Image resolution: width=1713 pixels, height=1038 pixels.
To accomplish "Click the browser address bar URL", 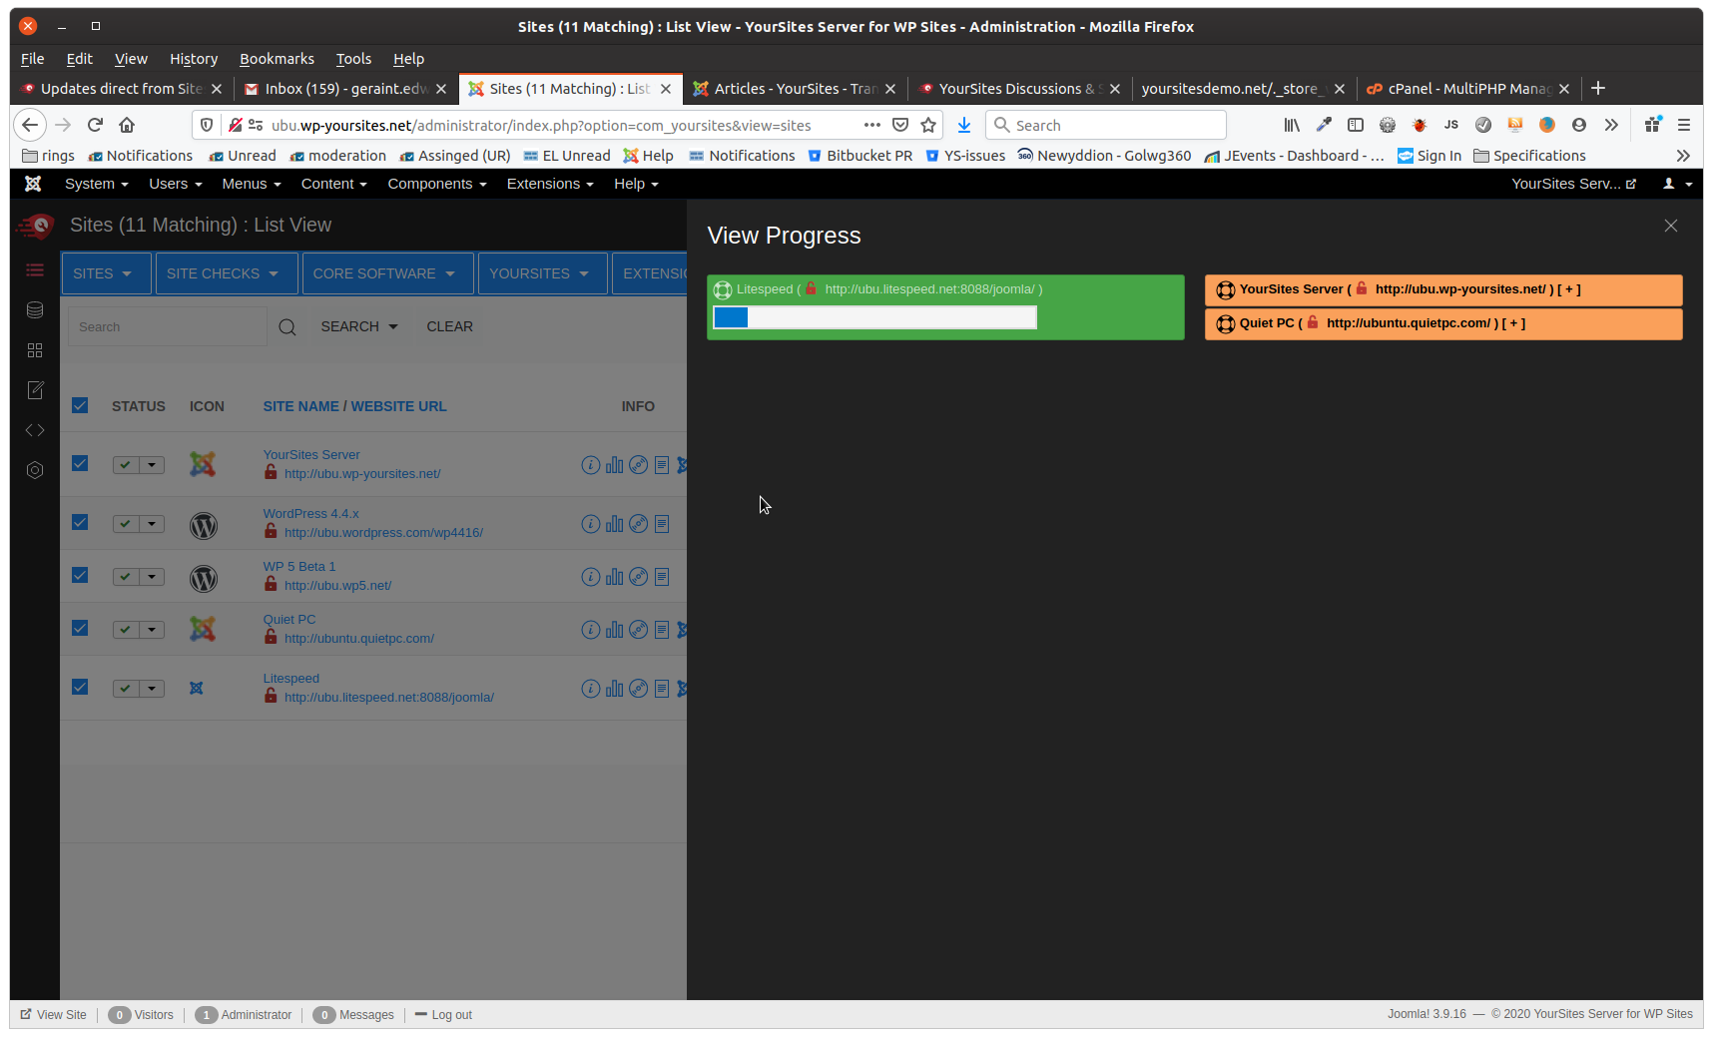I will [541, 126].
